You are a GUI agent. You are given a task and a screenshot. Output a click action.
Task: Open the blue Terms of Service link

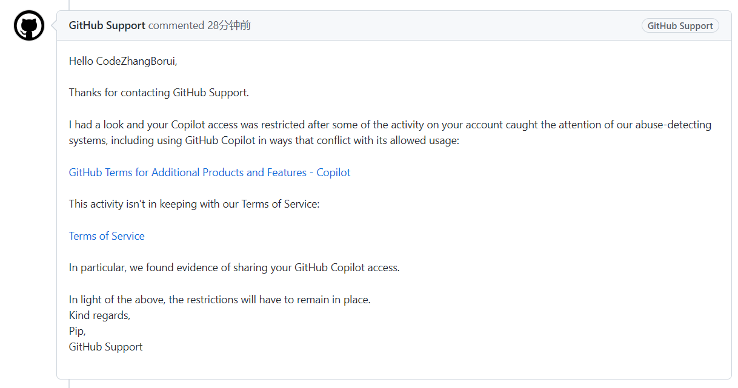pos(107,236)
